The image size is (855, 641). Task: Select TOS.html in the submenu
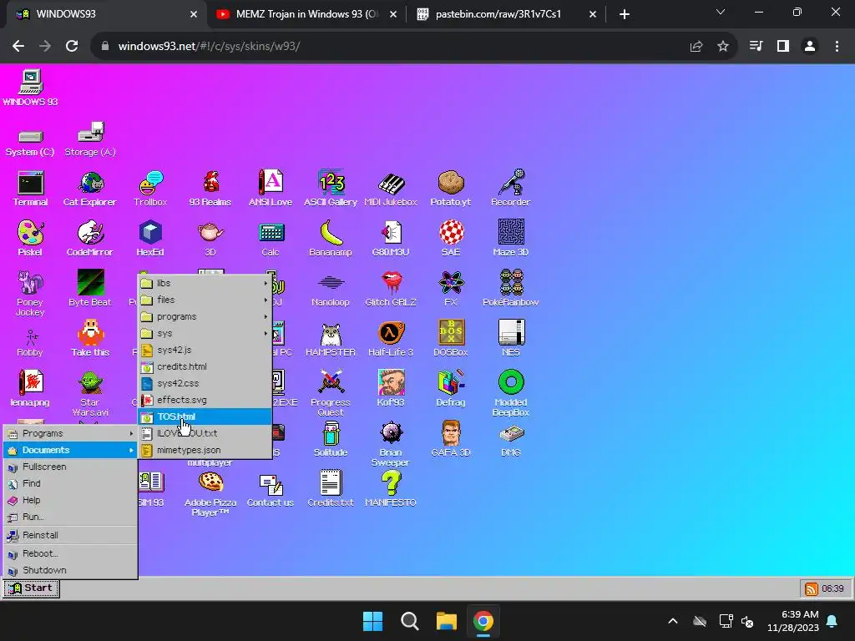point(205,416)
